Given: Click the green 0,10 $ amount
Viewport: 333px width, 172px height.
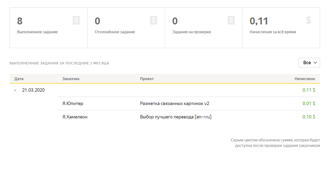Looking at the screenshot, I should (x=308, y=116).
